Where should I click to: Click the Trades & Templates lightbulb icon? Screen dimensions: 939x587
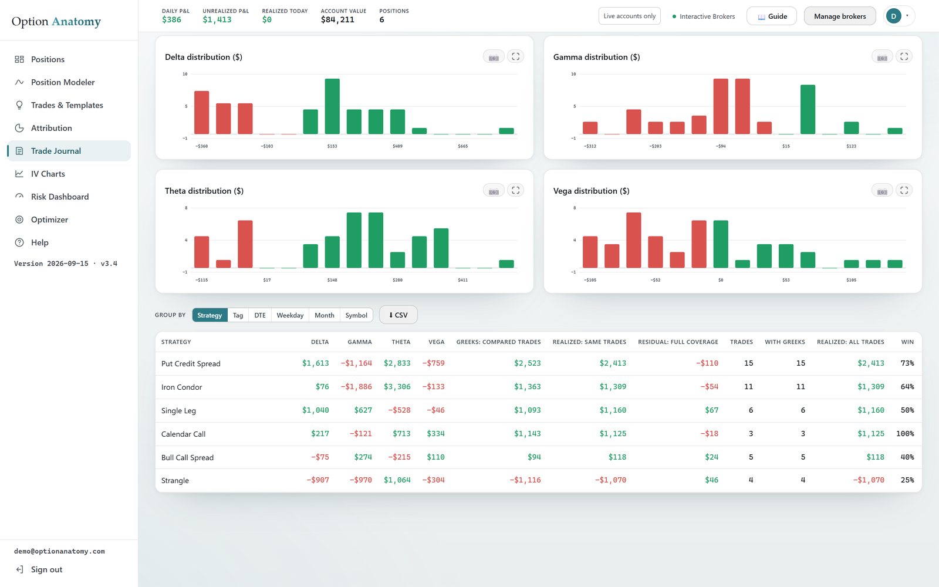19,105
